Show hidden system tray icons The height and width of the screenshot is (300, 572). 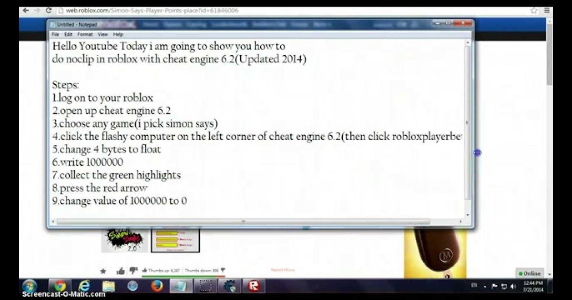[485, 286]
